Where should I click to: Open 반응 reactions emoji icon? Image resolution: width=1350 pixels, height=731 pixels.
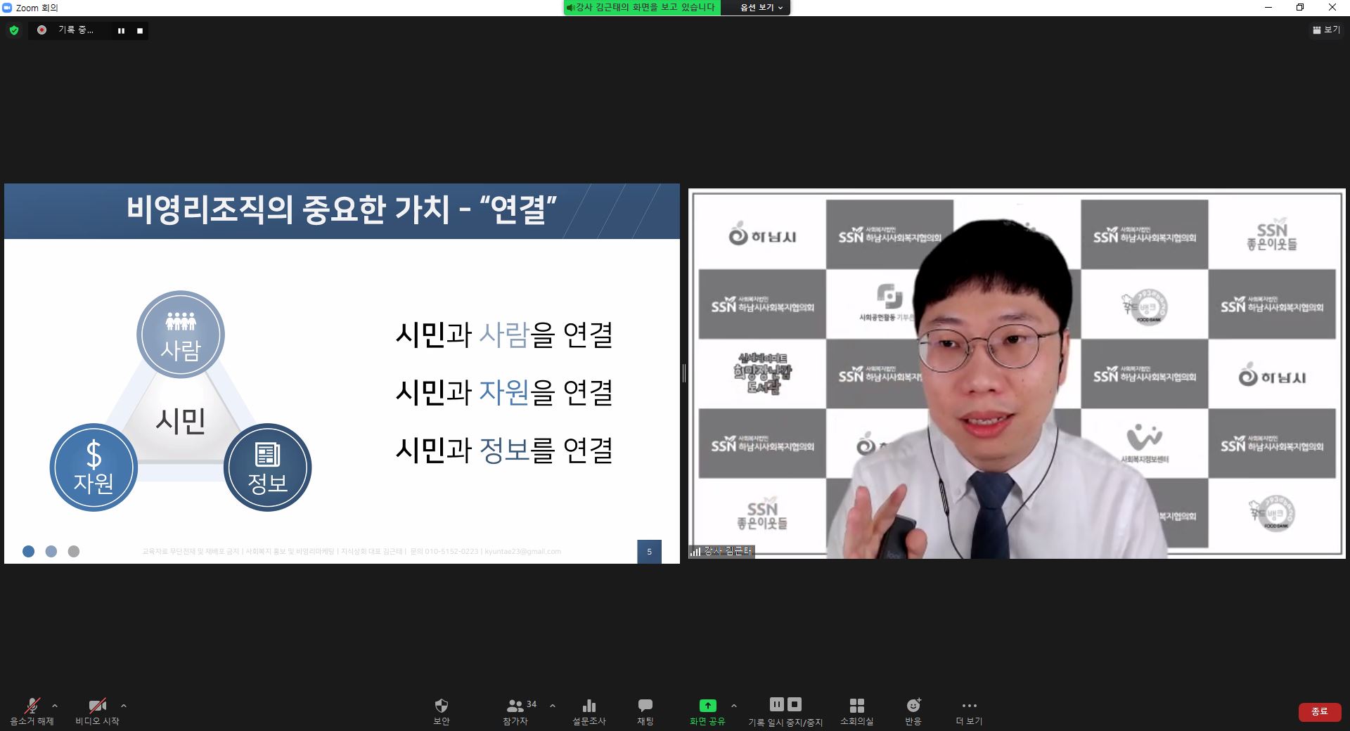[913, 711]
